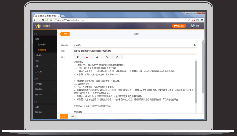Go back with the browser back arrow
Viewport: 237px width, 136px height.
click(35, 20)
